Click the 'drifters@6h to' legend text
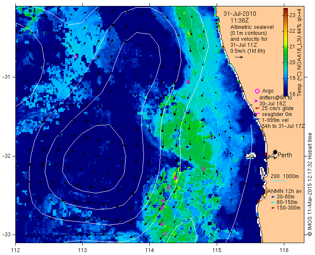This screenshot has height=255, width=315. [276, 98]
